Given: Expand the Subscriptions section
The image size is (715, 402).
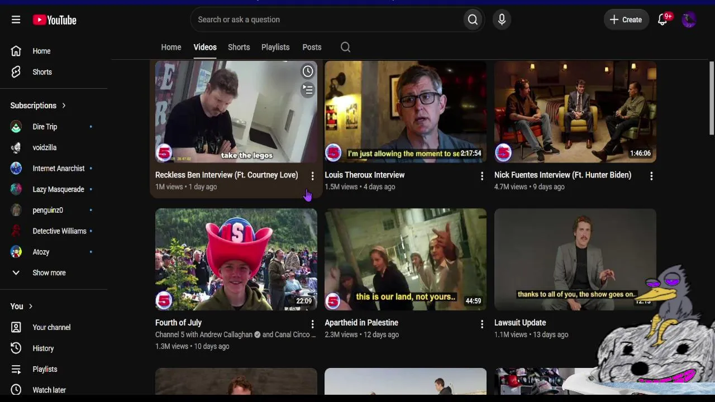Looking at the screenshot, I should (38, 106).
